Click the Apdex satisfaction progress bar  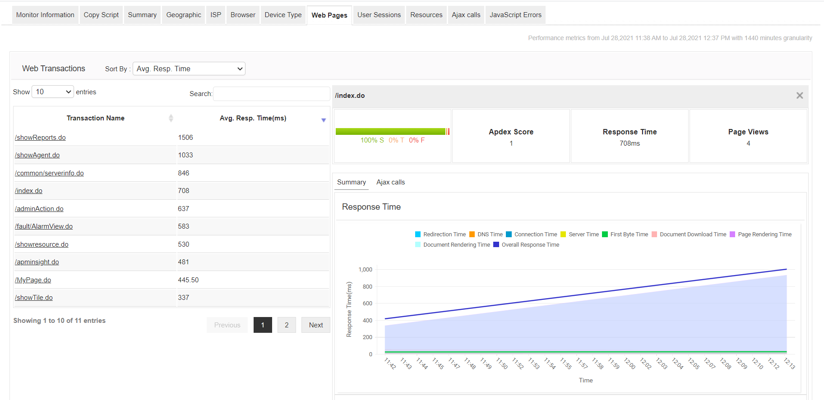pyautogui.click(x=391, y=131)
